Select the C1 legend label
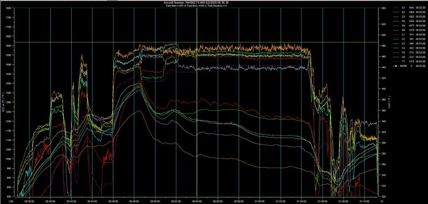 (403, 34)
